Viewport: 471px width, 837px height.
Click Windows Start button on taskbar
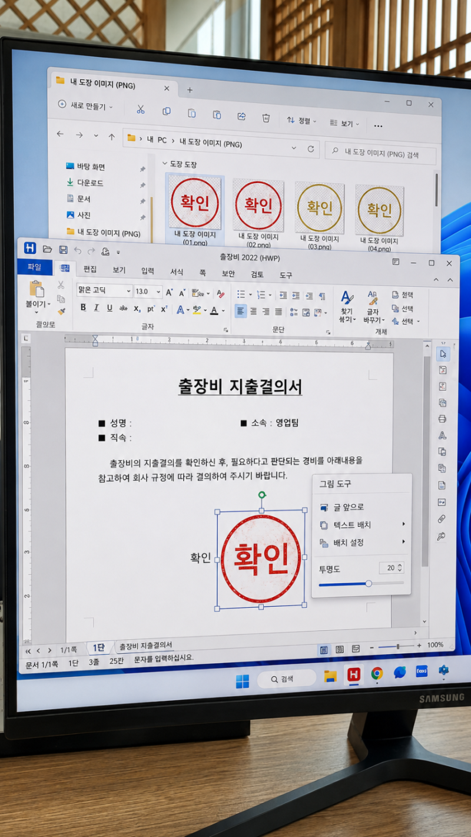pyautogui.click(x=243, y=681)
